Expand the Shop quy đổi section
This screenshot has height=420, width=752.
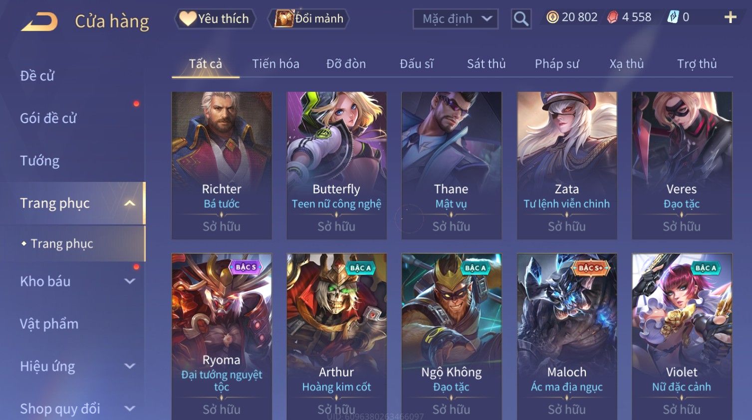pos(130,409)
